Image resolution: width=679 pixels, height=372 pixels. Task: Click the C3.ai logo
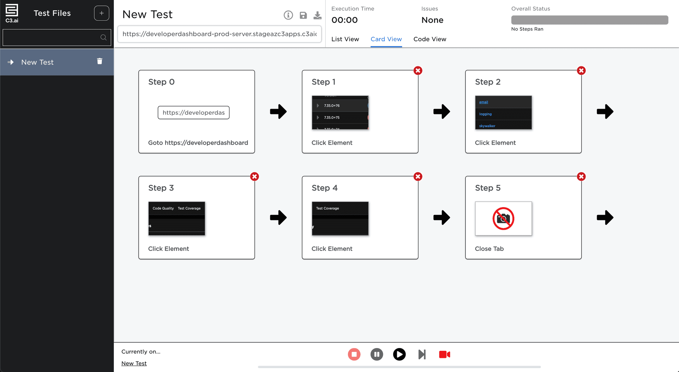click(x=12, y=13)
